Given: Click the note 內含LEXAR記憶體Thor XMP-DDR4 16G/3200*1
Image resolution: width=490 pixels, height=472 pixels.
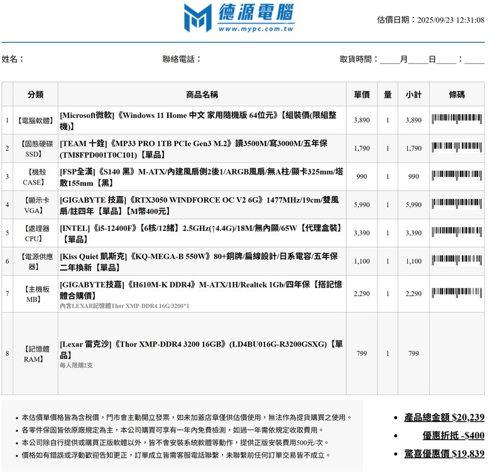Looking at the screenshot, I should tap(124, 306).
